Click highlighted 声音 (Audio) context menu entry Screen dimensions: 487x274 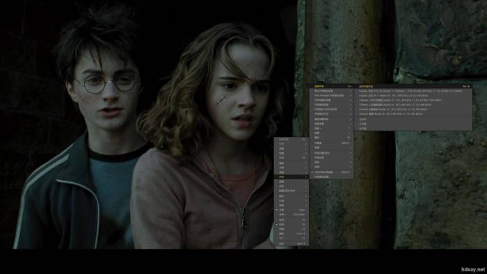click(x=292, y=177)
